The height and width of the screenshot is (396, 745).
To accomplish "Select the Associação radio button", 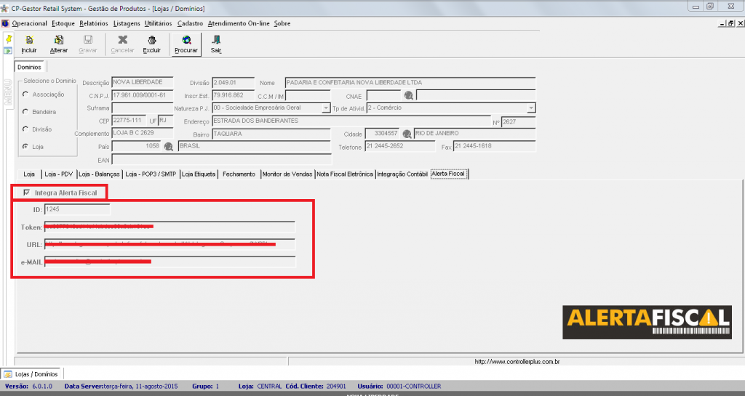I will click(x=25, y=94).
